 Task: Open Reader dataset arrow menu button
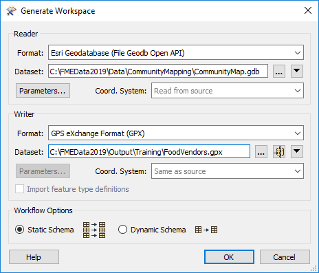pyautogui.click(x=297, y=72)
